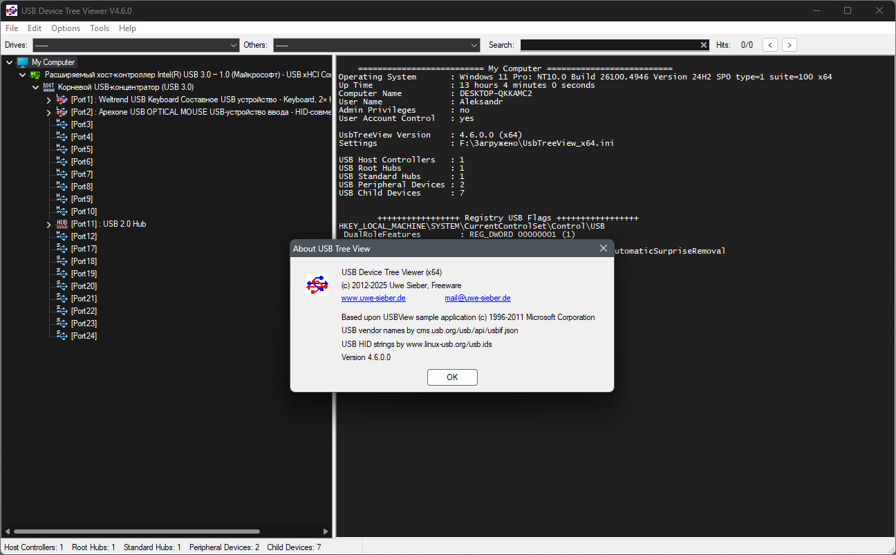Image resolution: width=896 pixels, height=555 pixels.
Task: Click the My Computer monitor icon
Action: point(23,62)
